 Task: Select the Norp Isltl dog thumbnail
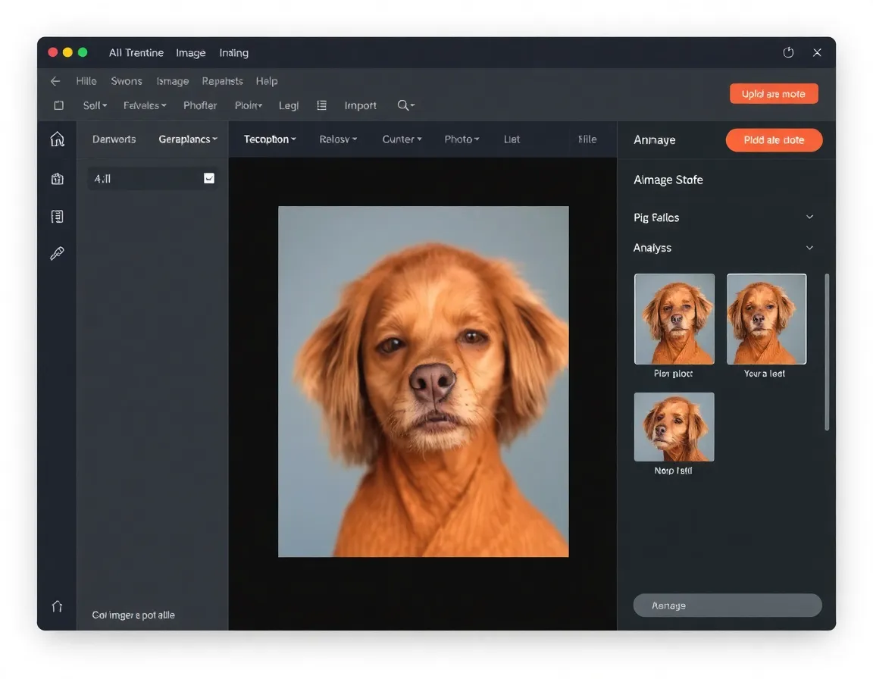coord(674,427)
